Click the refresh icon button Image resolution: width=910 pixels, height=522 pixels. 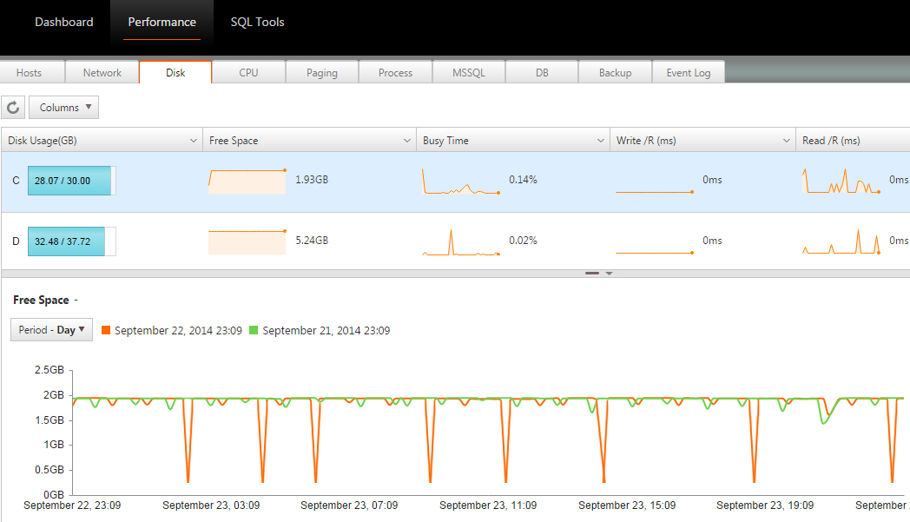[13, 108]
